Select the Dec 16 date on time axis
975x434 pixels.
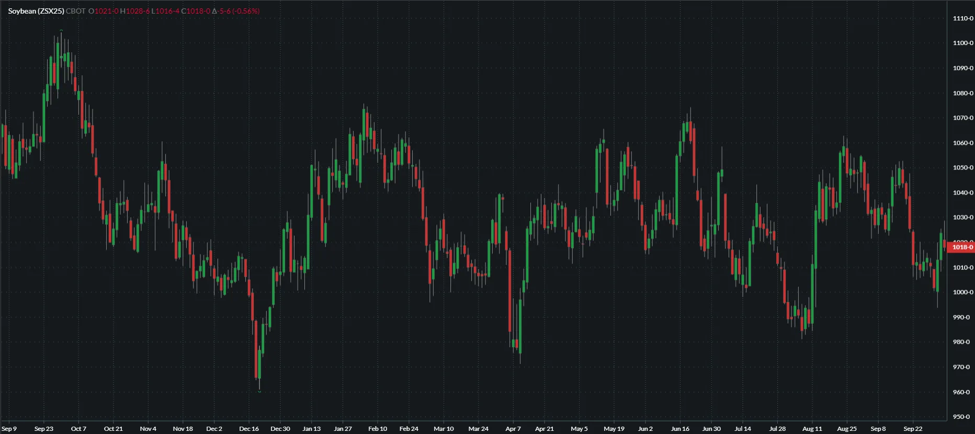249,429
